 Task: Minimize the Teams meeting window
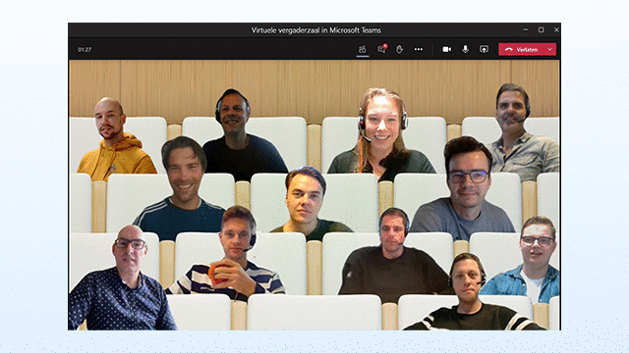pos(526,29)
